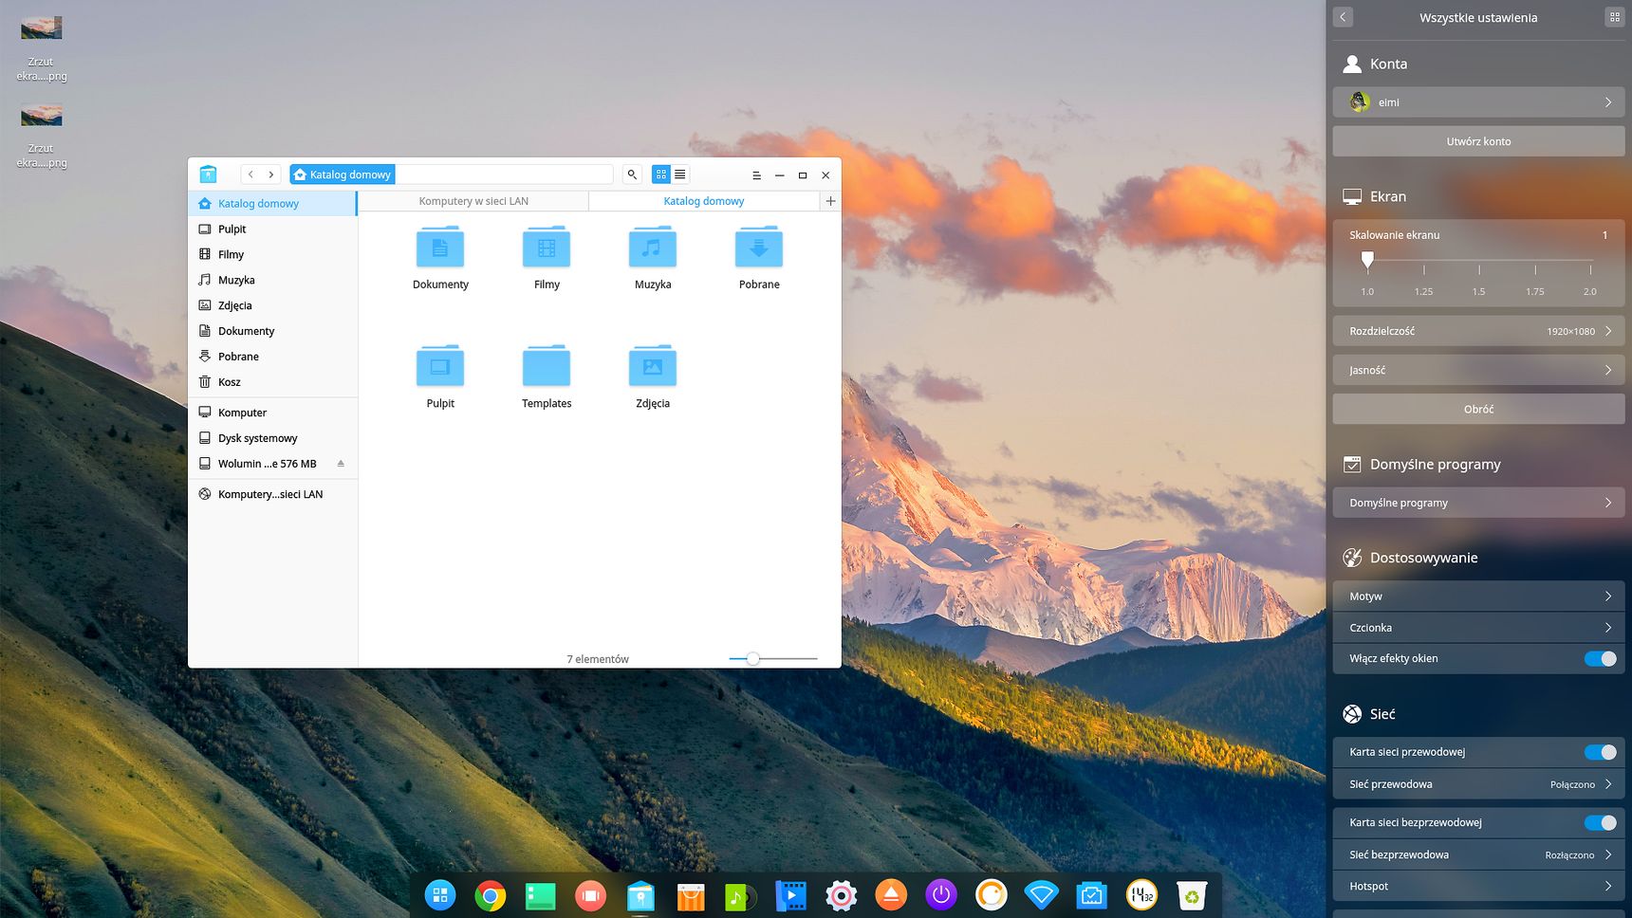Open the search icon in file manager
1632x918 pixels.
pyautogui.click(x=632, y=174)
